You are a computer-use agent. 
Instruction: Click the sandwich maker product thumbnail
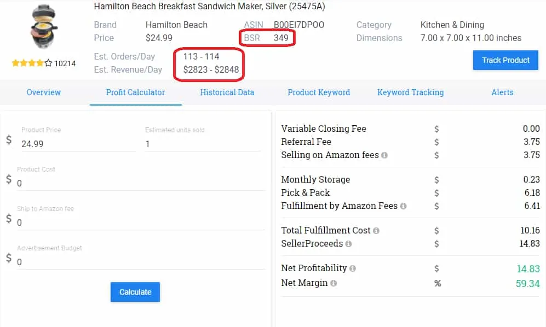[44, 26]
